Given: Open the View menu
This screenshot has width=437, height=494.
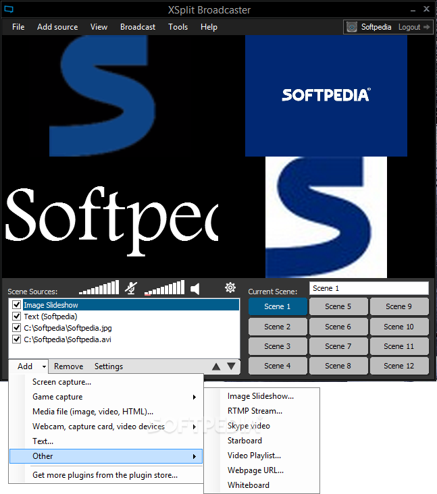Looking at the screenshot, I should click(x=99, y=27).
